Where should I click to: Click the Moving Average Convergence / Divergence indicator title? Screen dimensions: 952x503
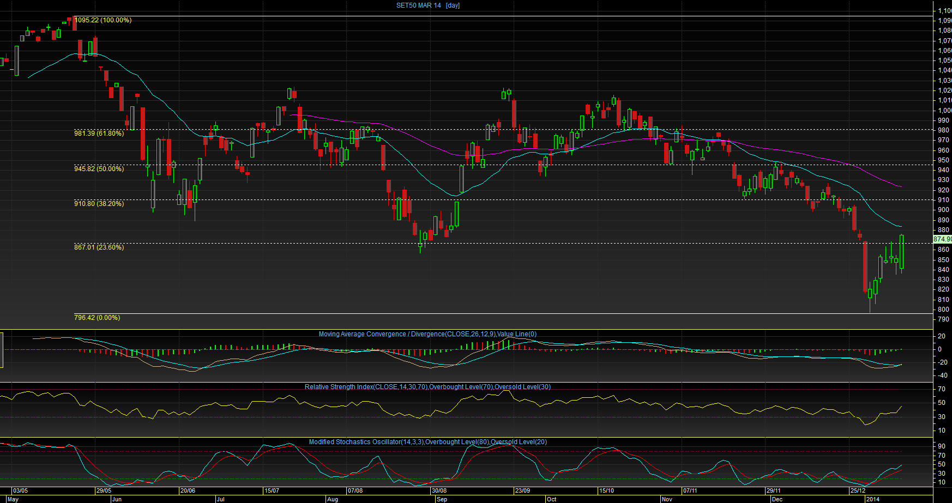coord(427,334)
